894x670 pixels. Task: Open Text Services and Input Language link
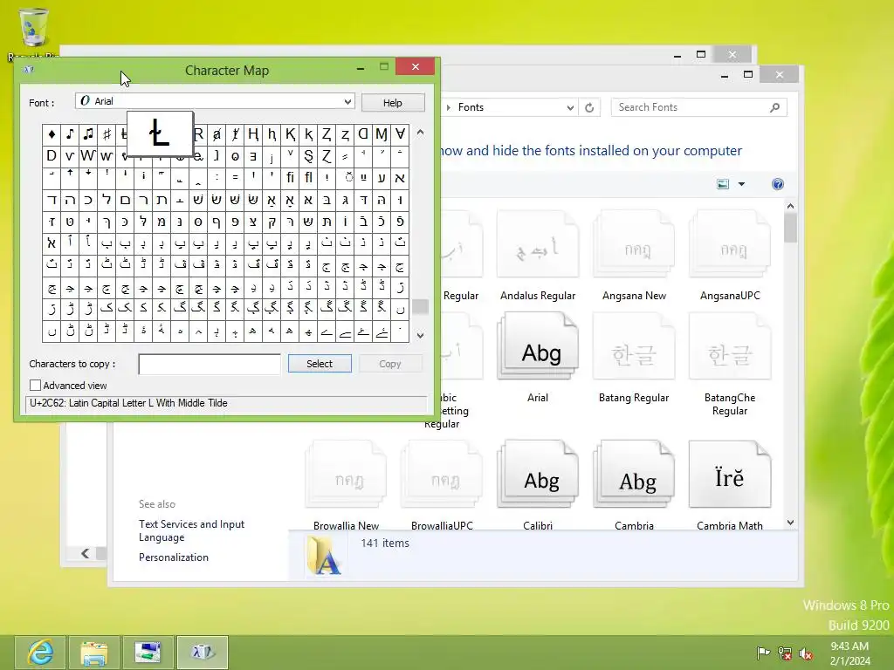pos(191,530)
